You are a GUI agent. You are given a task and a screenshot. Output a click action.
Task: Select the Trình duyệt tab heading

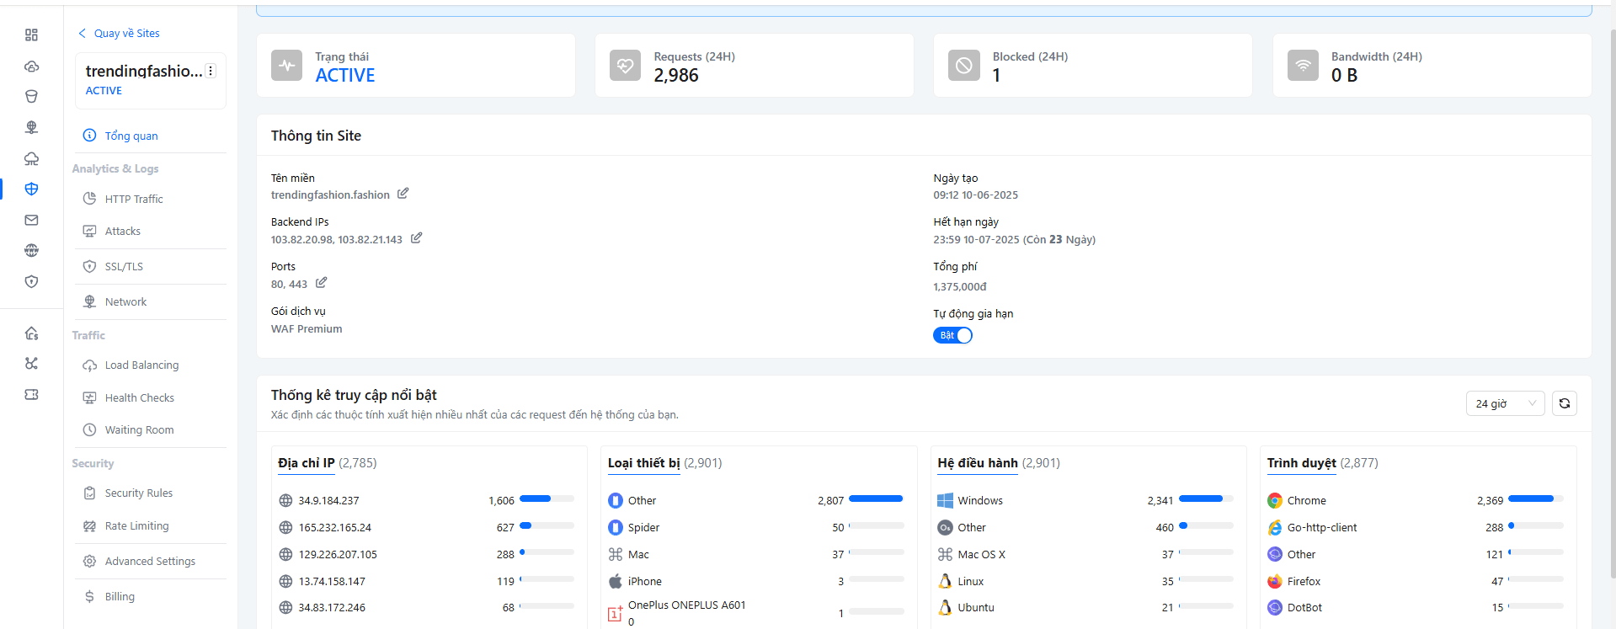coord(1302,463)
